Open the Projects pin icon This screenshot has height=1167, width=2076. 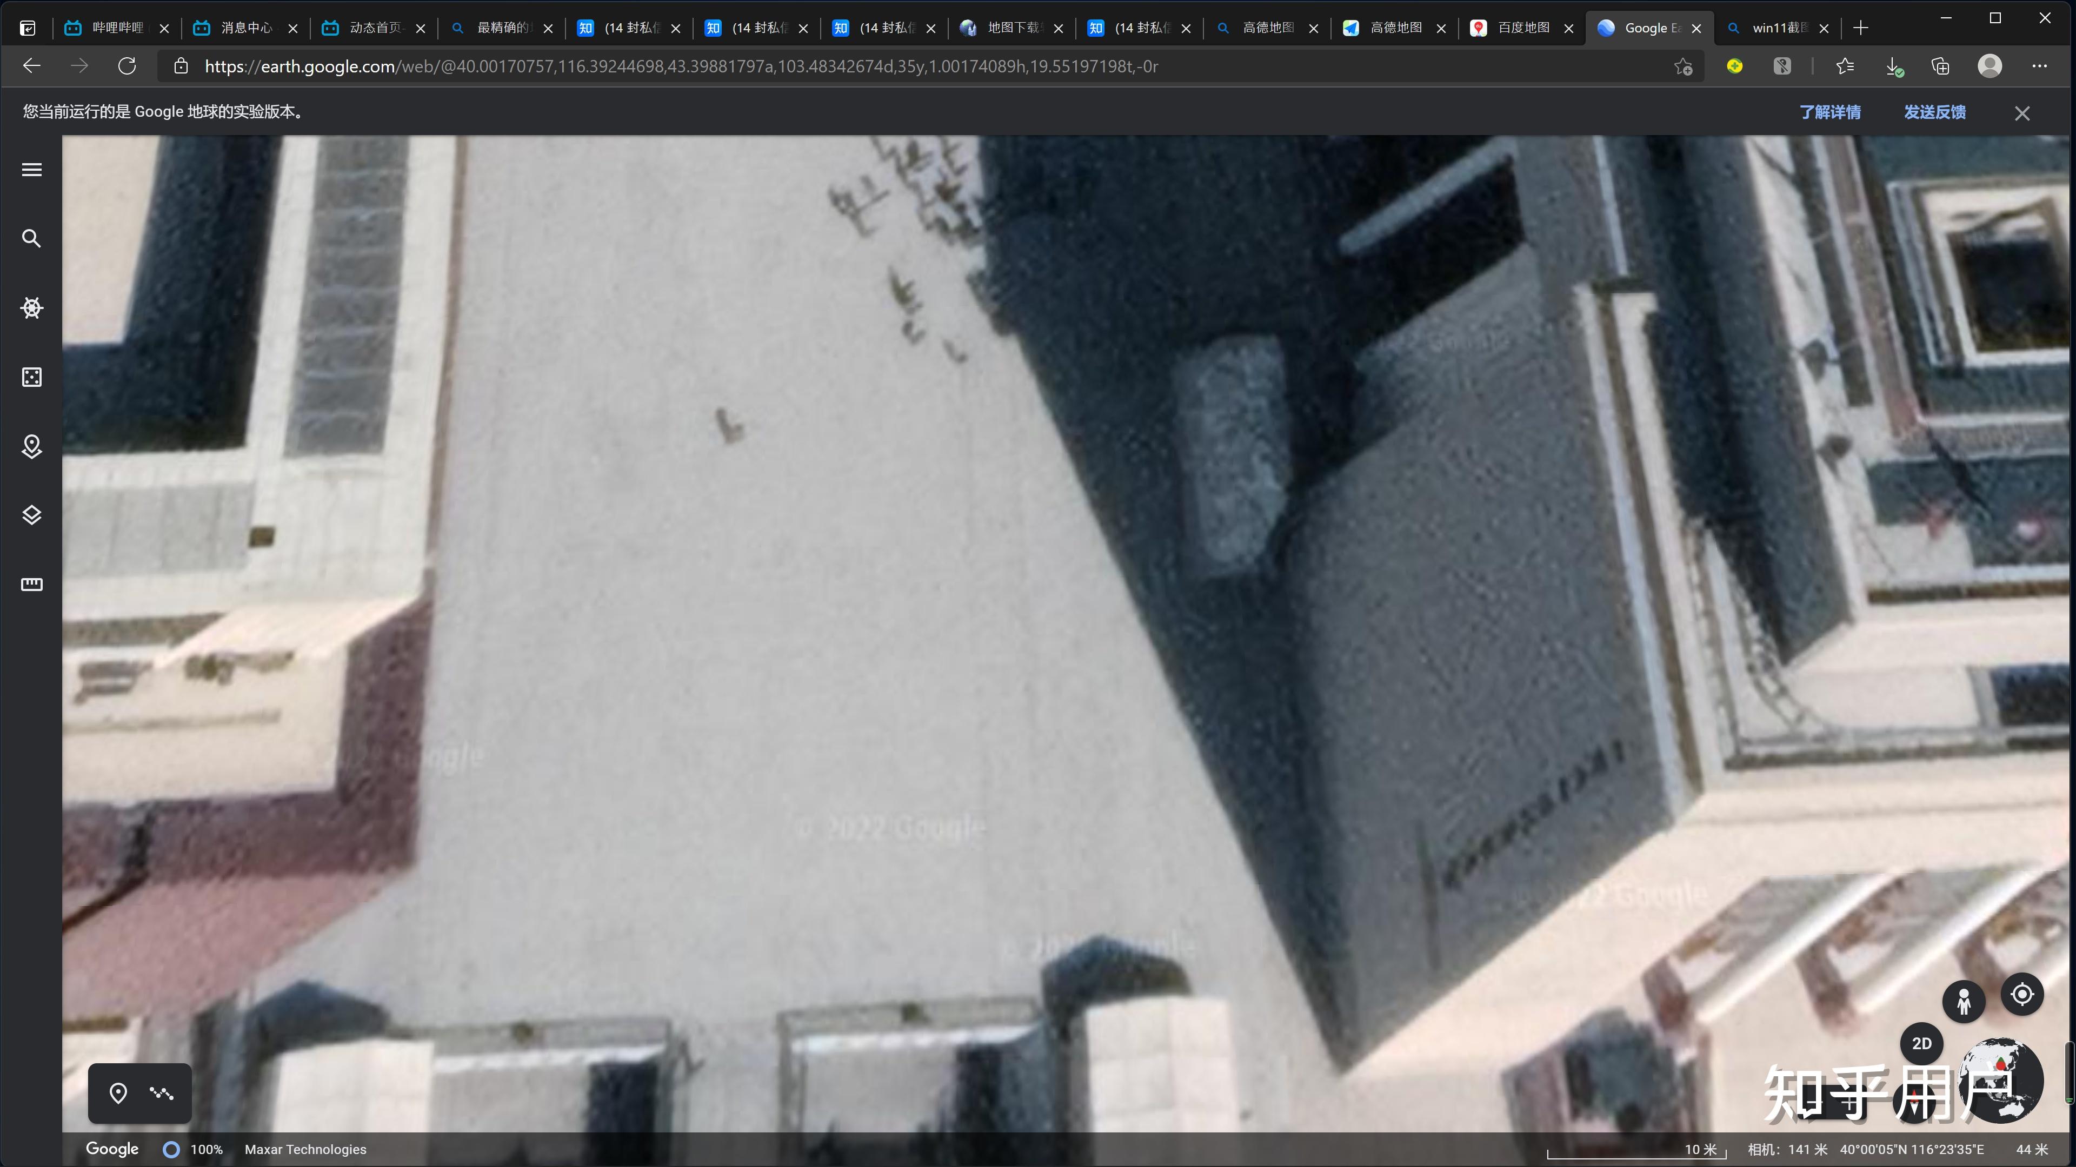(31, 446)
